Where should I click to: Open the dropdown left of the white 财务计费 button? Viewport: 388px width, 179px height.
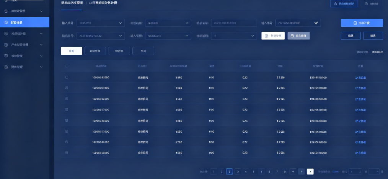234,36
